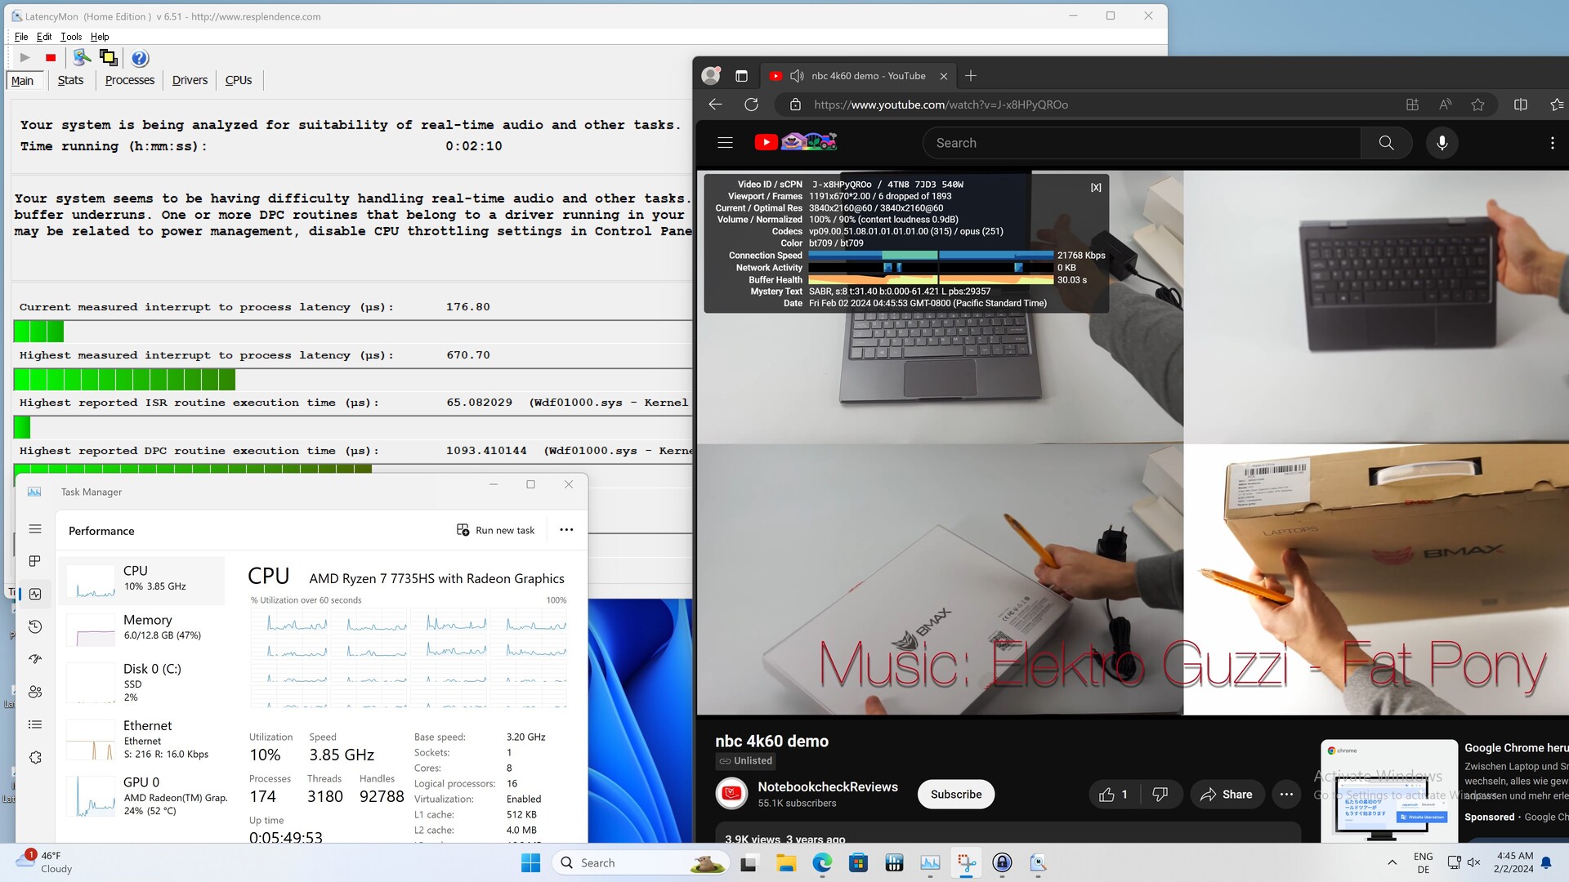Image resolution: width=1569 pixels, height=882 pixels.
Task: Open Edge split screen icon
Action: tap(1521, 105)
